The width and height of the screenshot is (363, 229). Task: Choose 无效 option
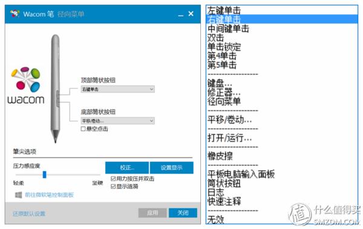pos(215,219)
